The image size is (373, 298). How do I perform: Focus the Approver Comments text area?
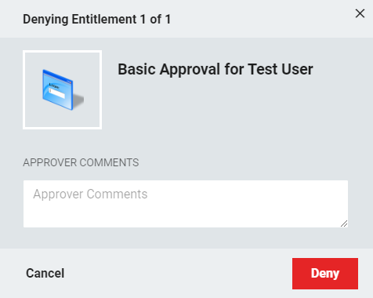tap(186, 204)
